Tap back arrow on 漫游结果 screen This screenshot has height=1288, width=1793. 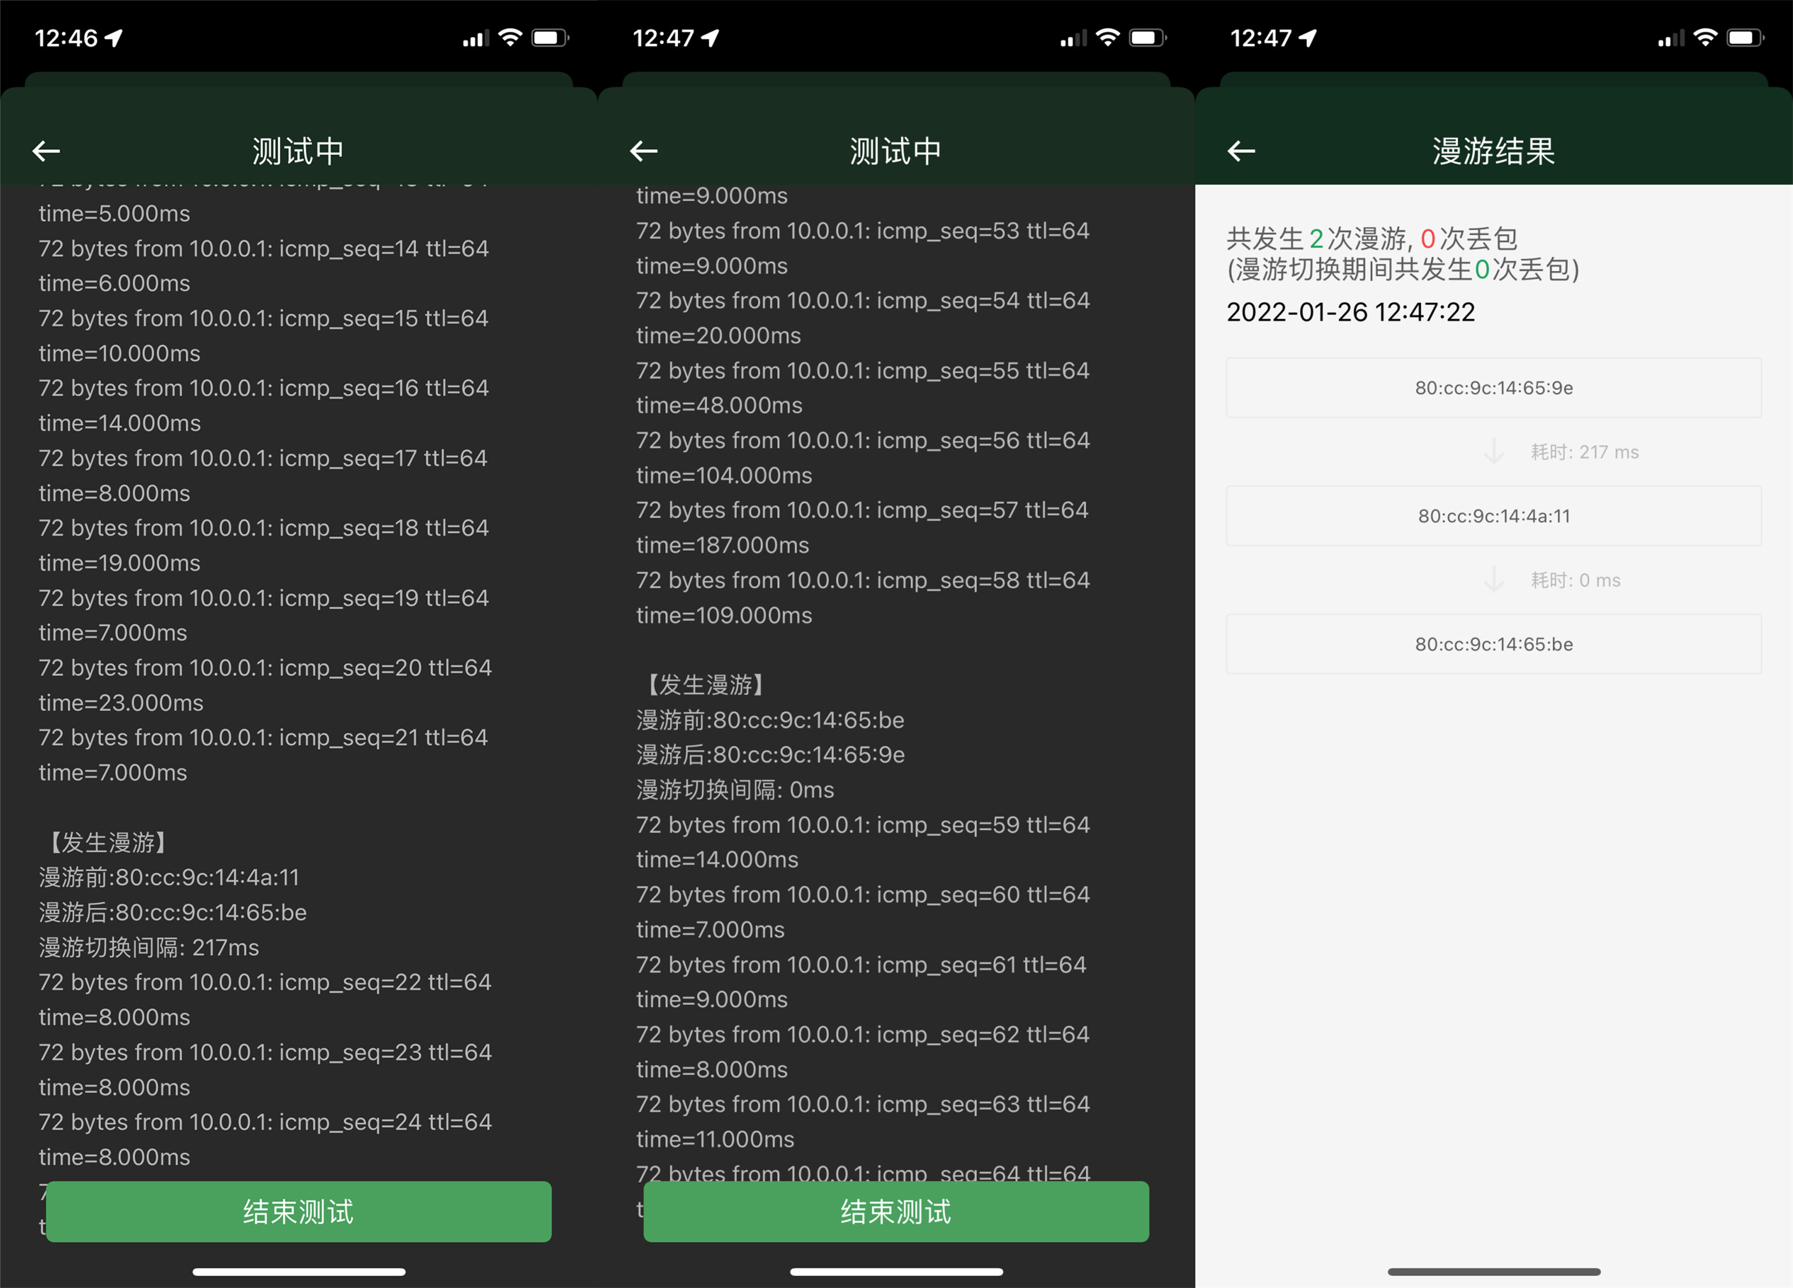1241,151
